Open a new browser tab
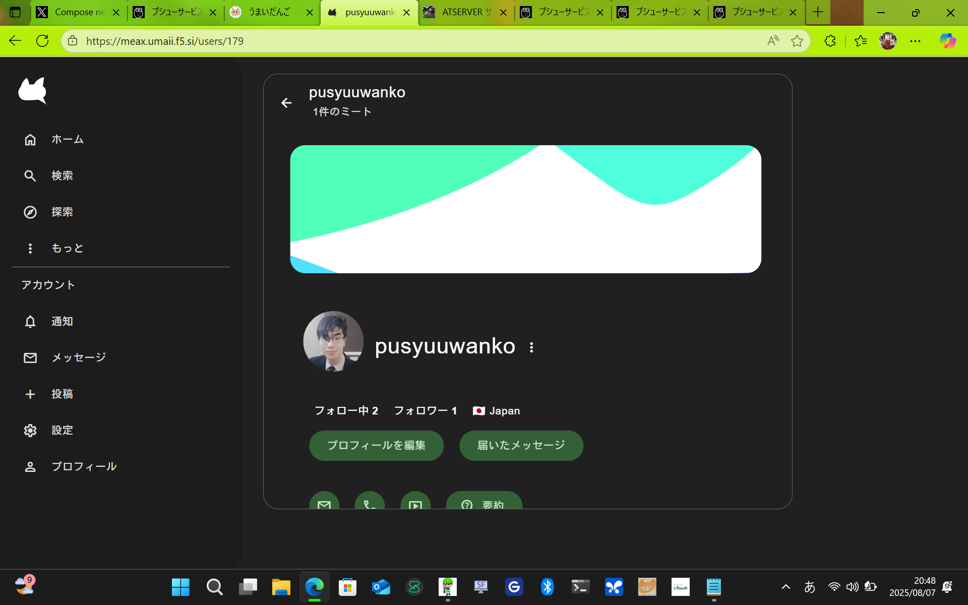The image size is (968, 605). tap(818, 12)
